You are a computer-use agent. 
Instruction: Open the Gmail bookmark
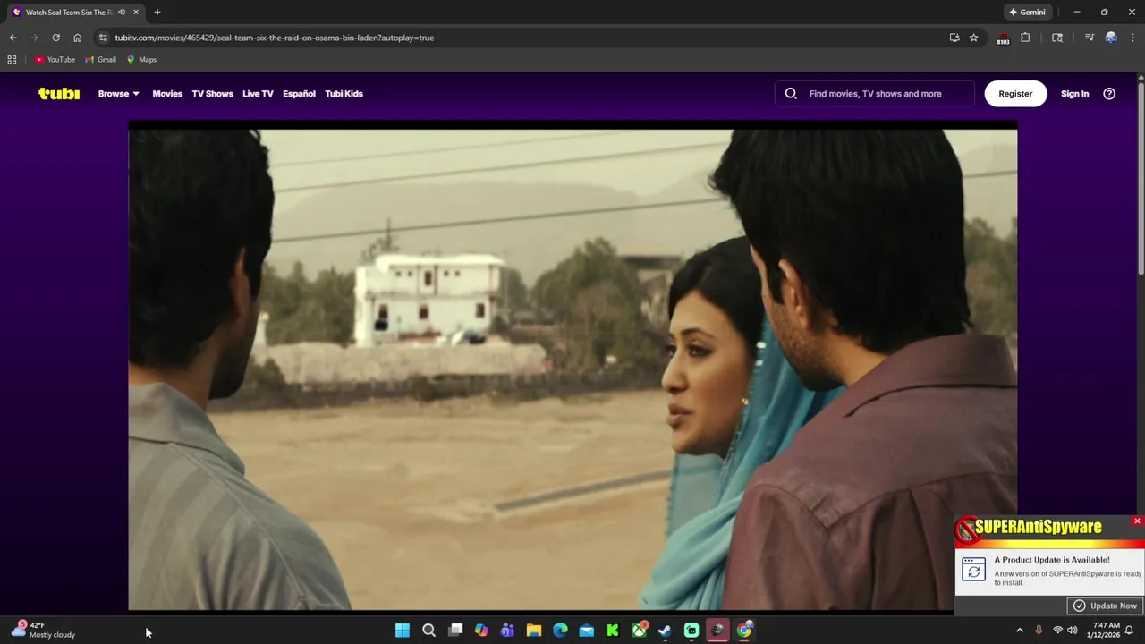click(x=100, y=59)
